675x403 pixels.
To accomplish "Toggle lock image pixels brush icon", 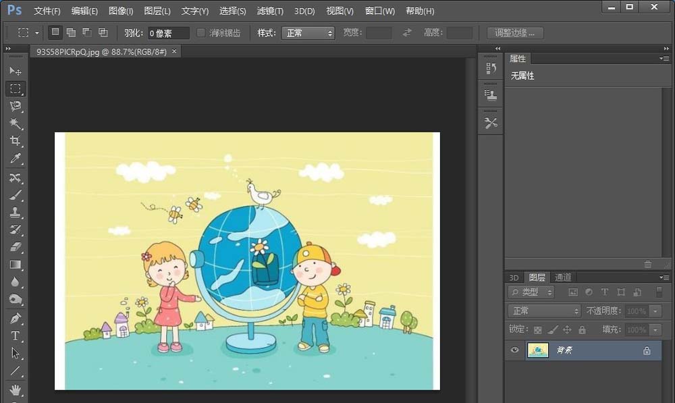I will click(553, 330).
